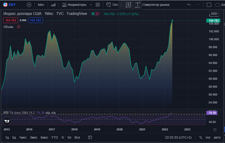Click the undo arrow icon
This screenshot has height=143, width=225.
189,5
